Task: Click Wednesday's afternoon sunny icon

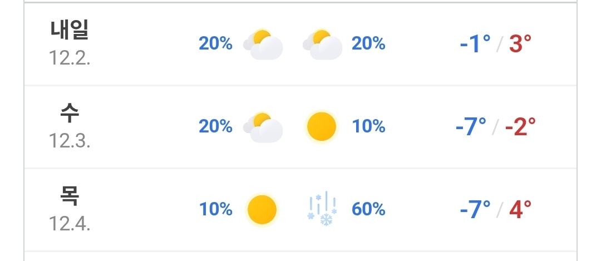Action: (322, 127)
